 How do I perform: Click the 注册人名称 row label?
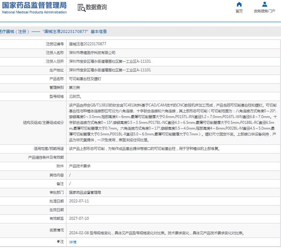pyautogui.click(x=55, y=53)
